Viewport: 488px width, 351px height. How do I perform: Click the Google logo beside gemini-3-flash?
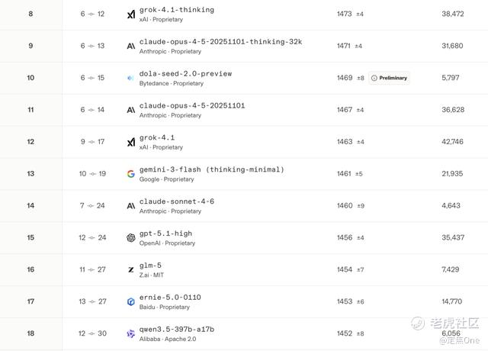[x=131, y=174]
